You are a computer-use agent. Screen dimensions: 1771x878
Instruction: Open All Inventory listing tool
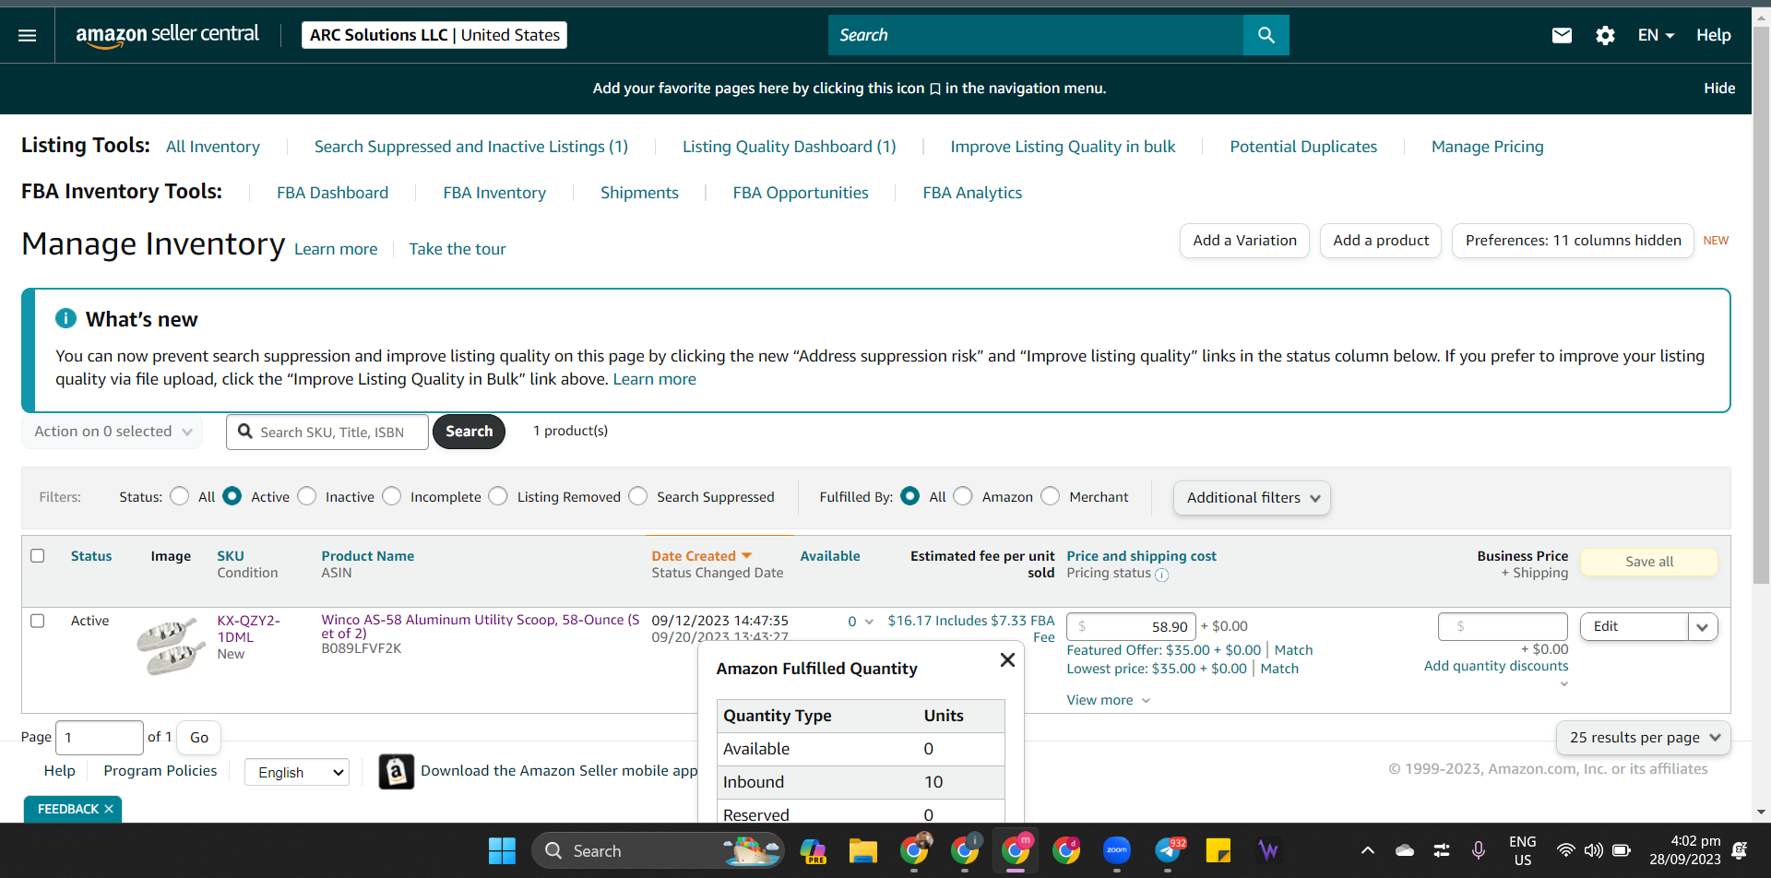(213, 147)
